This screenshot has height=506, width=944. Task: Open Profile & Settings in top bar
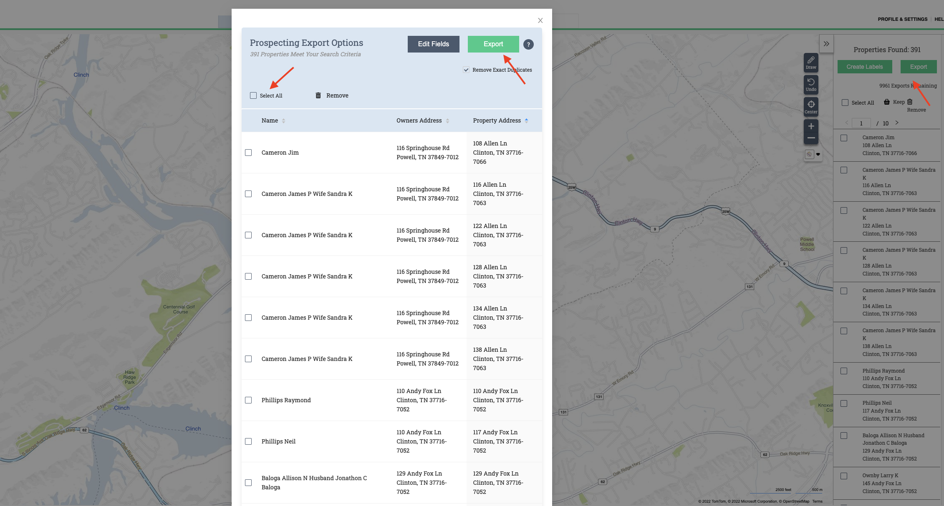(x=902, y=19)
